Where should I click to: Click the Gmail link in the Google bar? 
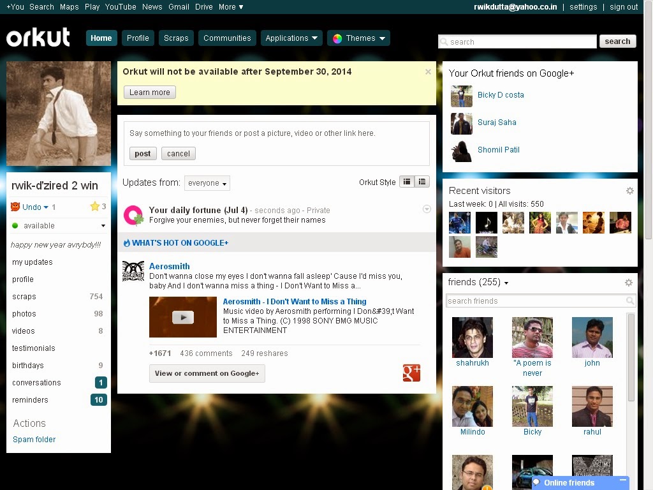tap(179, 6)
